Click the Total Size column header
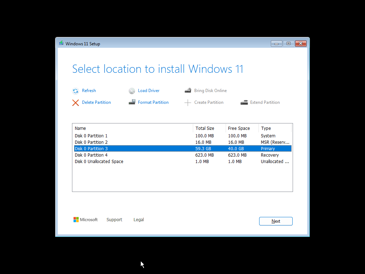Viewport: 365px width, 274px height. (209, 128)
